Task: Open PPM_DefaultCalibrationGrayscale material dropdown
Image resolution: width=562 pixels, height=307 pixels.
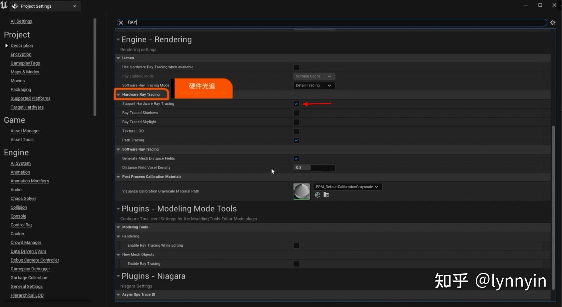Action: pos(347,187)
